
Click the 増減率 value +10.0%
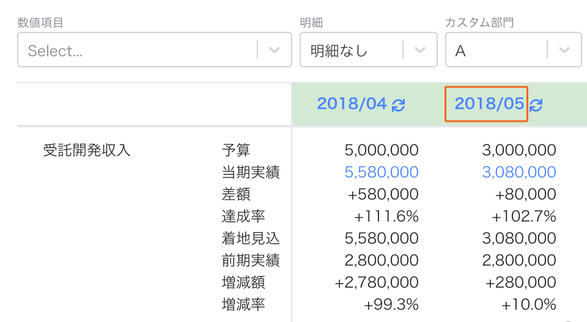pyautogui.click(x=528, y=304)
